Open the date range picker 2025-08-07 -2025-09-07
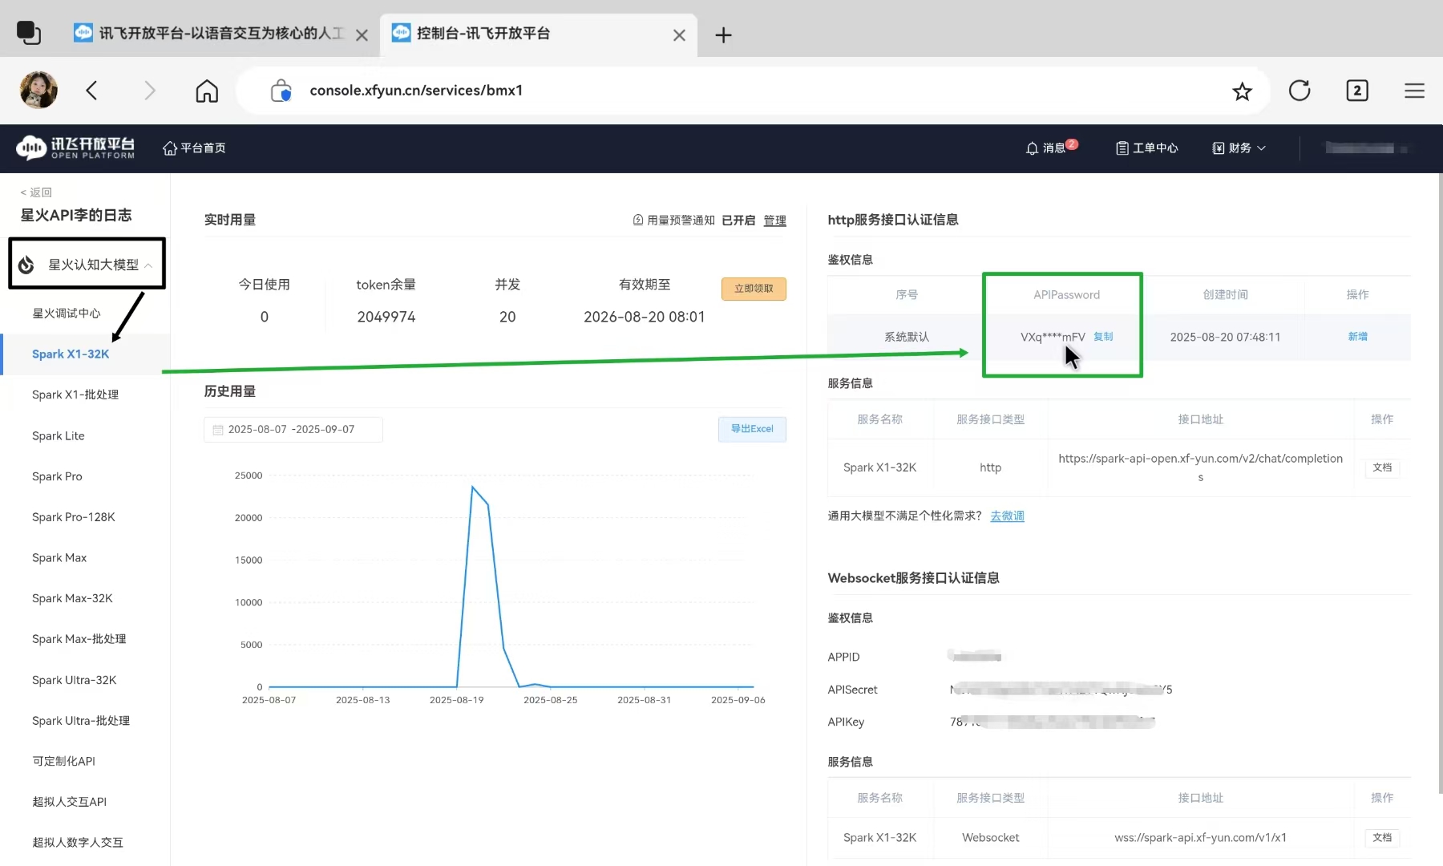The image size is (1443, 866). pos(293,430)
